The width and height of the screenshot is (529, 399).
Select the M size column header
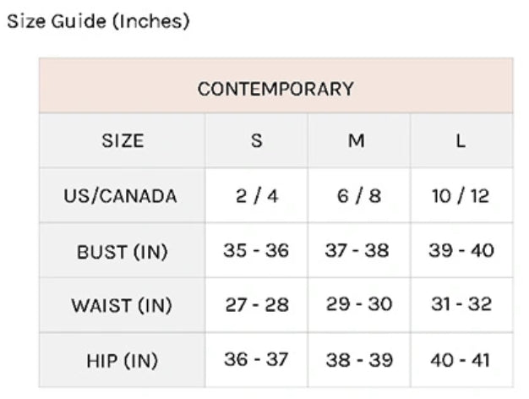click(x=359, y=140)
